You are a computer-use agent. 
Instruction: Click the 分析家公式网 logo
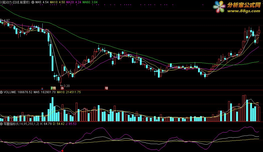click(237, 7)
